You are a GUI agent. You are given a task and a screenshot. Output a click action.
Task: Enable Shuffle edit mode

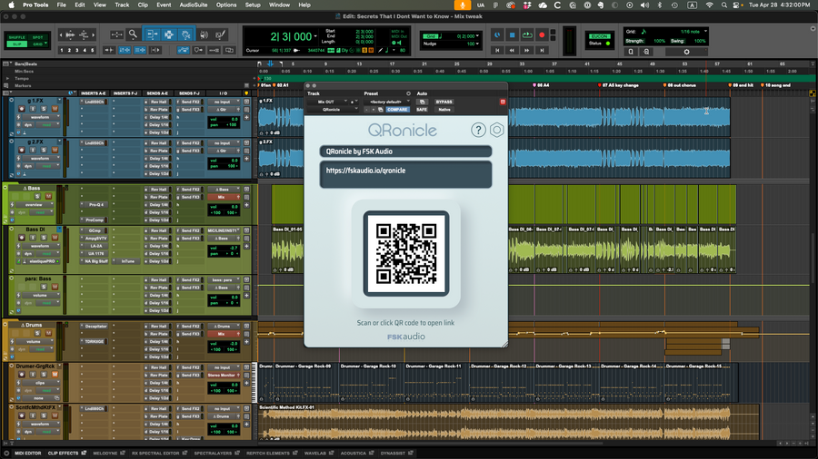point(16,37)
